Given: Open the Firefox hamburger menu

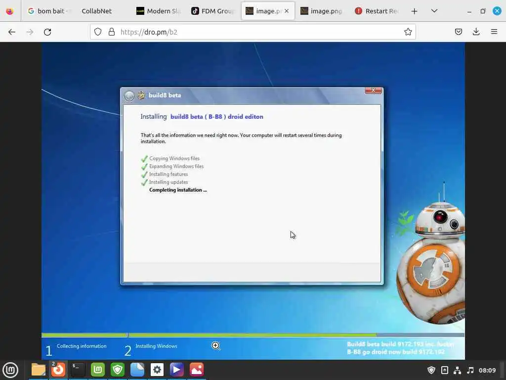Looking at the screenshot, I should coord(494,32).
